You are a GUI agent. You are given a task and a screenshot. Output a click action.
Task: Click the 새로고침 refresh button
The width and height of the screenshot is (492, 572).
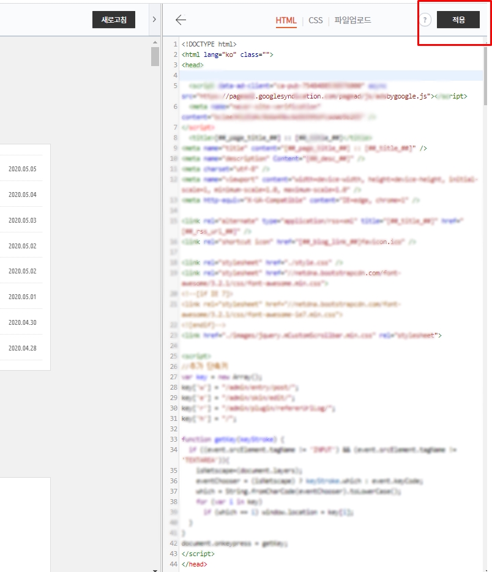pos(113,20)
